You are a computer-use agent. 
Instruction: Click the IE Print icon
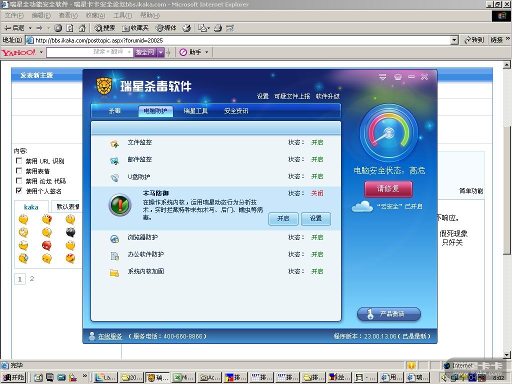point(218,28)
